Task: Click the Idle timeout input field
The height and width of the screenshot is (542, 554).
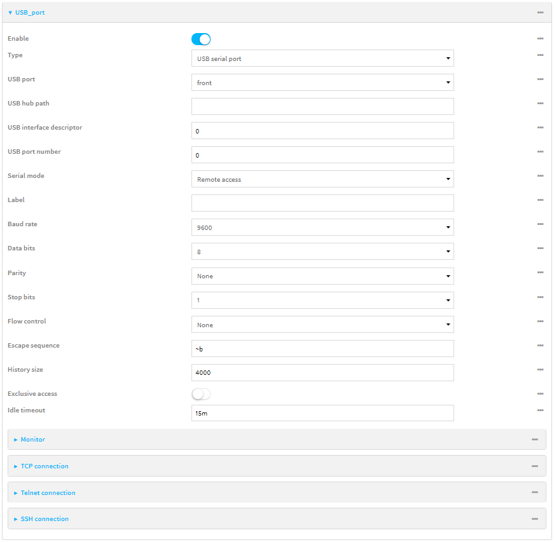Action: pos(322,413)
